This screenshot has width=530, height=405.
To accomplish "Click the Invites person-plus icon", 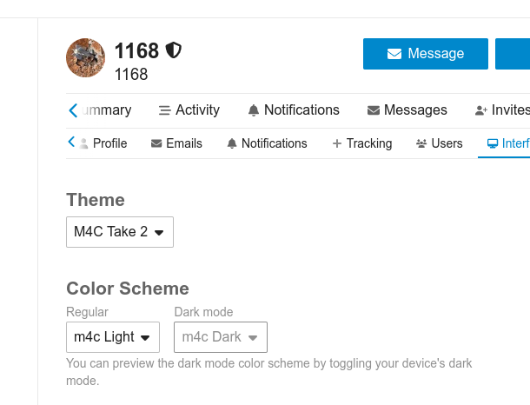I will tap(481, 110).
